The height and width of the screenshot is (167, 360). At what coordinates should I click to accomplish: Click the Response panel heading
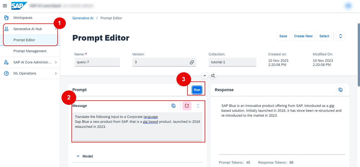[x=224, y=90]
